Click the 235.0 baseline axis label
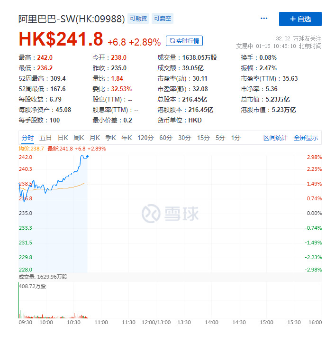Image resolution: width=335 pixels, height=337 pixels. 25,213
